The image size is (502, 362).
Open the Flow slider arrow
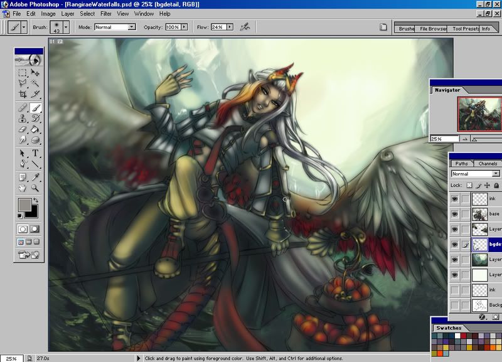tap(230, 27)
